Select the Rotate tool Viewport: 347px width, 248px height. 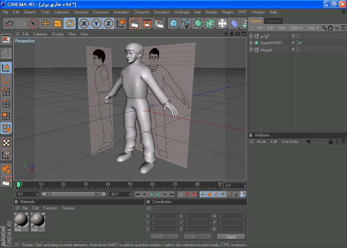point(70,23)
